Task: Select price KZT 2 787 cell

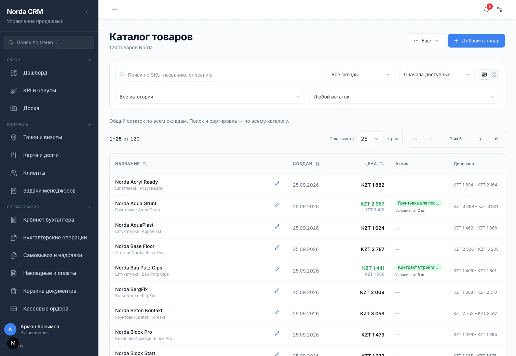Action: click(372, 249)
